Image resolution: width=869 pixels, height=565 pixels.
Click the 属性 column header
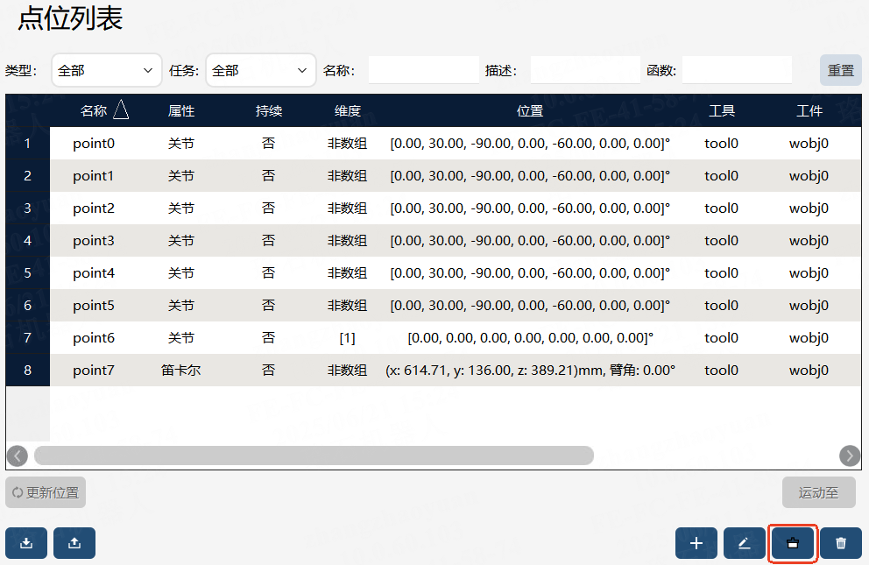(x=181, y=110)
